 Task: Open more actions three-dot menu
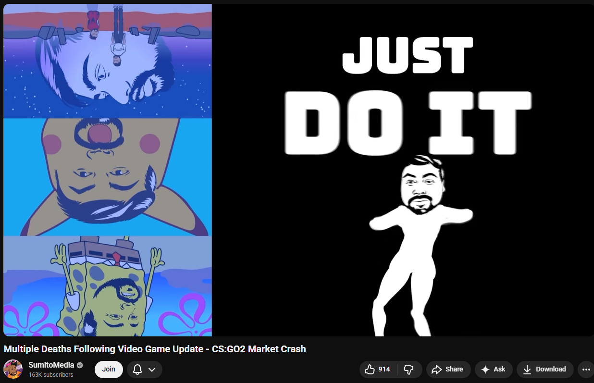coord(586,369)
